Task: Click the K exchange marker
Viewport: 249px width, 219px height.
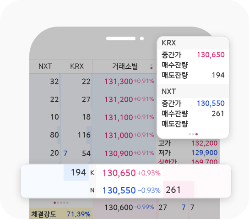Action: point(92,173)
